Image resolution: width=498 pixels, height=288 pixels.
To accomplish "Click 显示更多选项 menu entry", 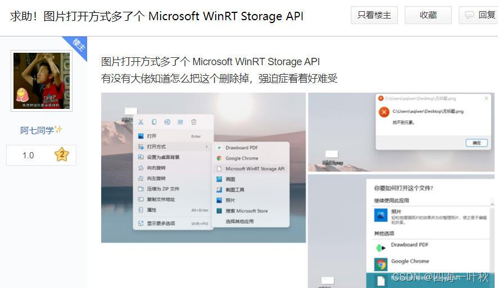I will [173, 223].
